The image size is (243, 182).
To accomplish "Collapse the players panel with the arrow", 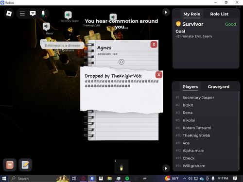I will [x=166, y=168].
